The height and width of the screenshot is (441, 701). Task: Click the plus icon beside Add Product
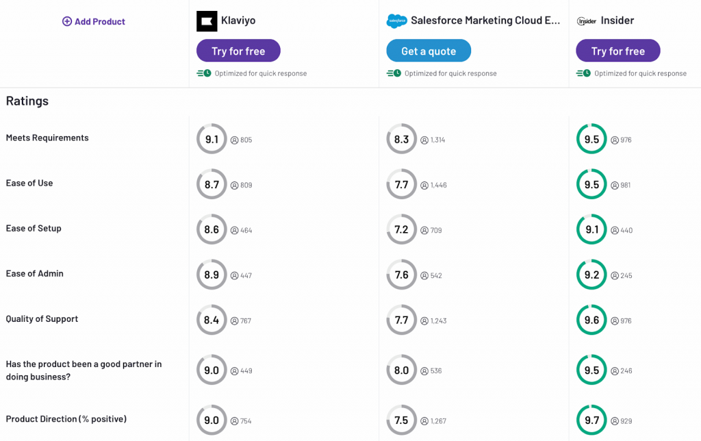(67, 21)
